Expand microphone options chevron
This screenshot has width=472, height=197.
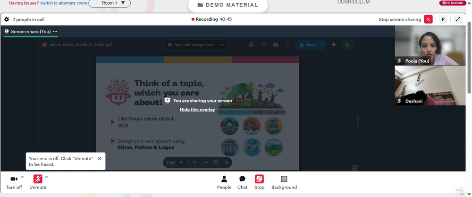(46, 177)
